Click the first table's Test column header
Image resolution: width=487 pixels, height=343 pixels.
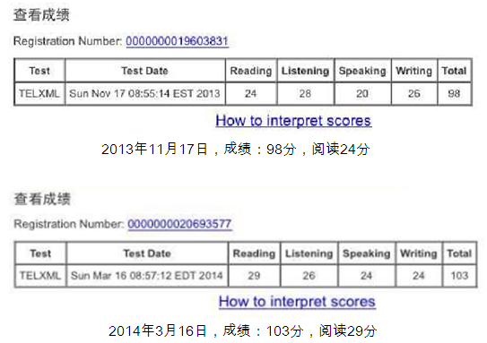(39, 71)
